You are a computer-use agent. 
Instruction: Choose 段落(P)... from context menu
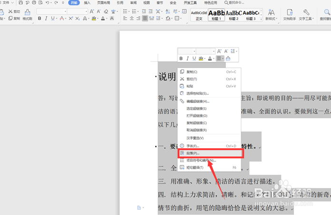click(x=210, y=153)
